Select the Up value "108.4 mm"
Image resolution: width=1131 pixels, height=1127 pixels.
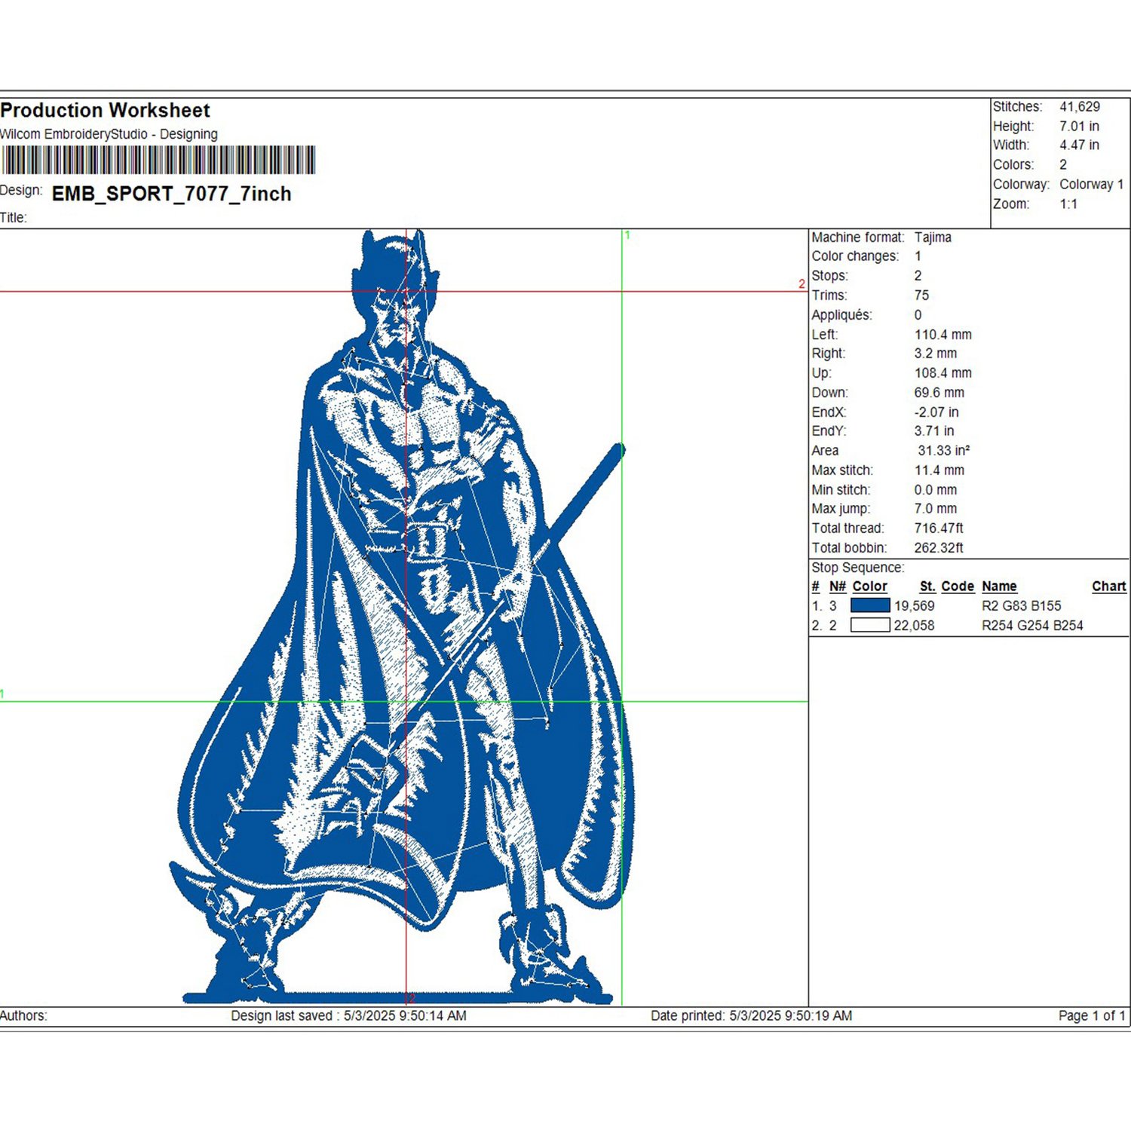(x=943, y=373)
